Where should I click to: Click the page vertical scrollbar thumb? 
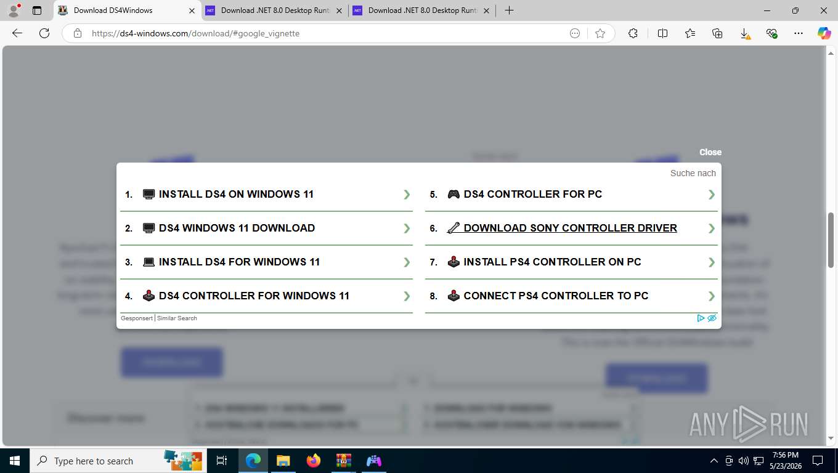tap(831, 240)
